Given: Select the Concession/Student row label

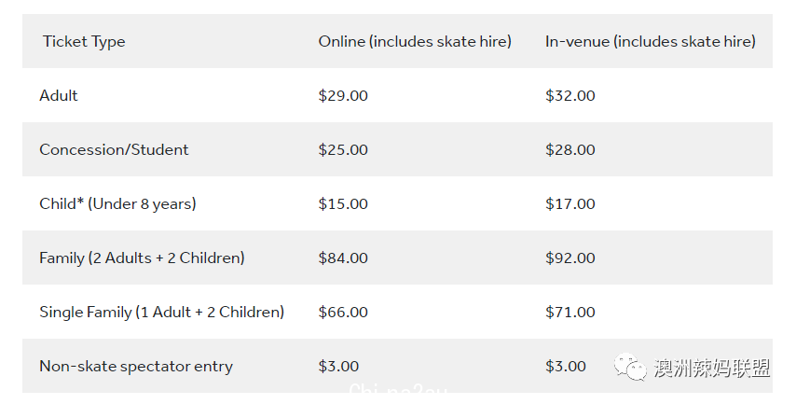Looking at the screenshot, I should point(114,150).
